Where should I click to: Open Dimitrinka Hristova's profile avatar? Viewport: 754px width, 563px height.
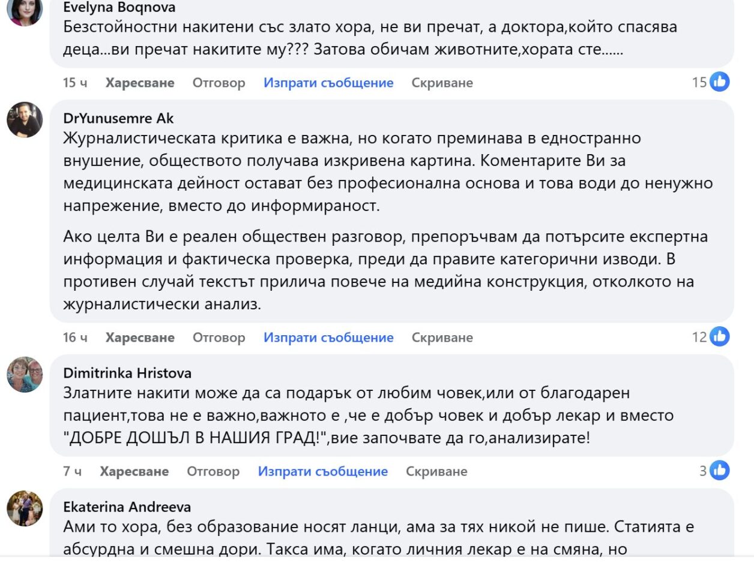pos(25,374)
